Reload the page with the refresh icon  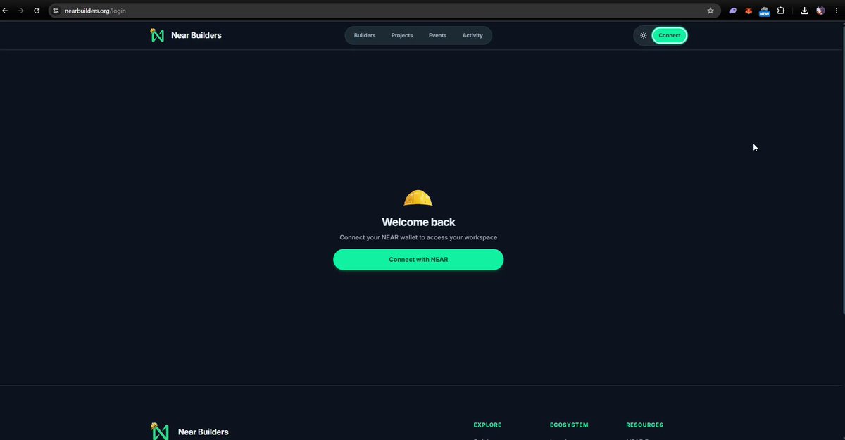click(x=37, y=11)
